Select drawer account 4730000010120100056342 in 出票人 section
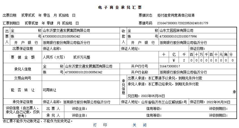The height and width of the screenshot is (128, 239). coord(61,36)
